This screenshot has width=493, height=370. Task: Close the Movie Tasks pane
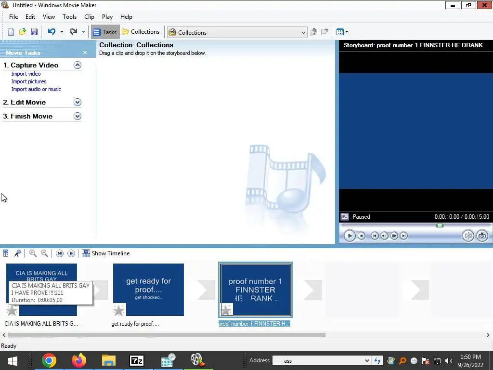[x=85, y=53]
